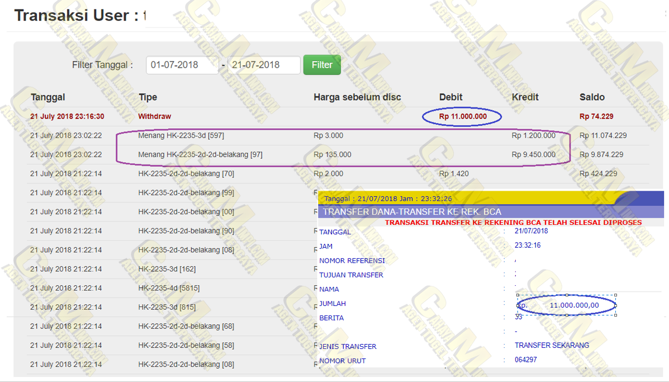Click the JUMLAH amount 11.000.000,00 box
Image resolution: width=669 pixels, height=382 pixels.
click(566, 305)
